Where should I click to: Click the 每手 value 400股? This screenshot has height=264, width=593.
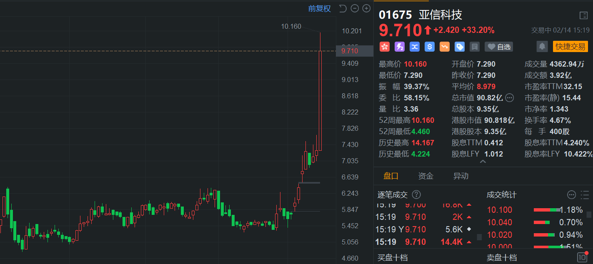pyautogui.click(x=560, y=132)
